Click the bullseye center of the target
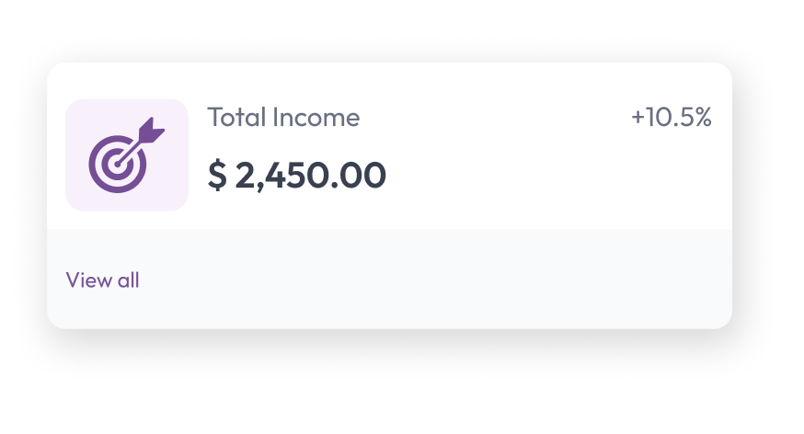 (114, 167)
